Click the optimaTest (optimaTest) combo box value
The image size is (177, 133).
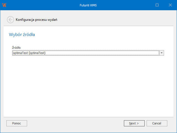pos(29,53)
